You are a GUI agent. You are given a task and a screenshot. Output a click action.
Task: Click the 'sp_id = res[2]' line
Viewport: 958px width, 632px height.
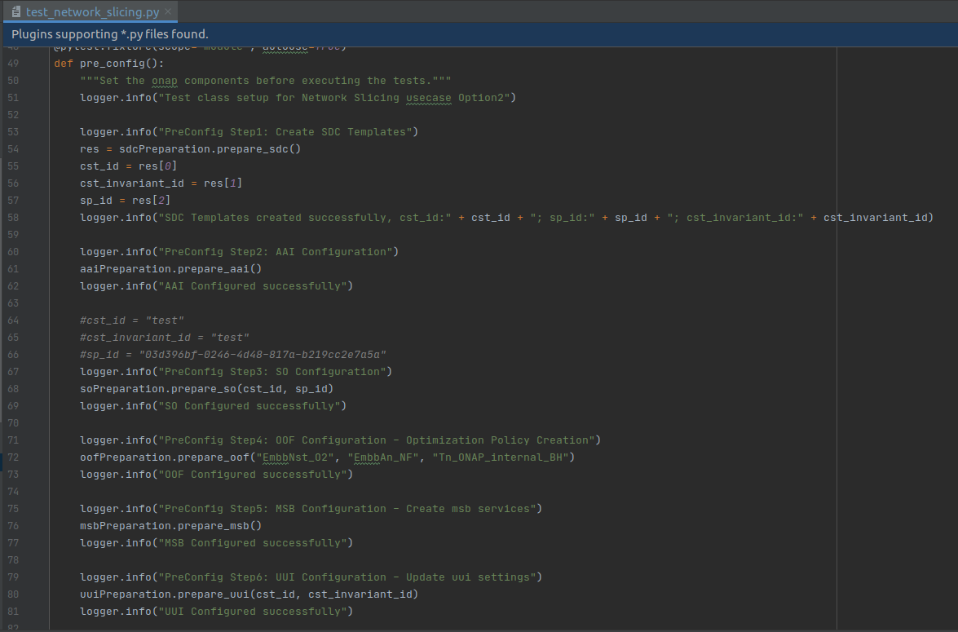pyautogui.click(x=126, y=201)
